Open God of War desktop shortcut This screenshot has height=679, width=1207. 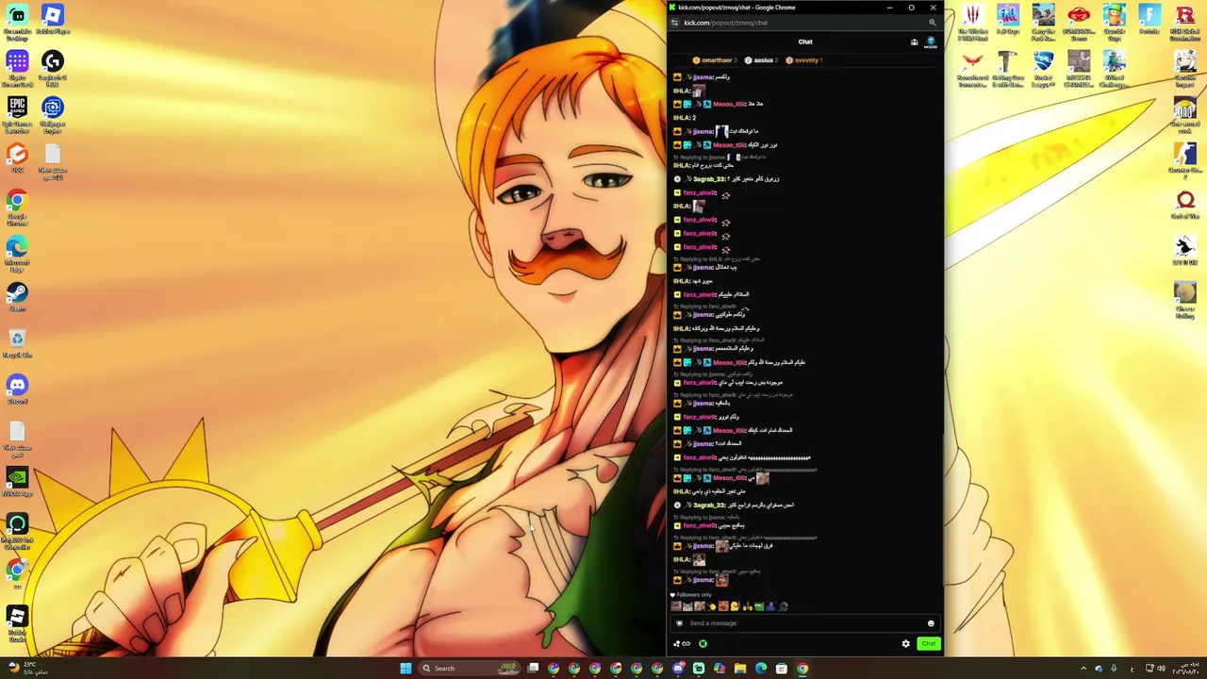click(1185, 205)
